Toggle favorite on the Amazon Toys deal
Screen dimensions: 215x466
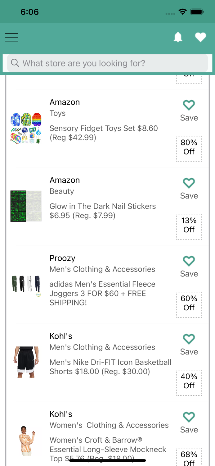(189, 105)
